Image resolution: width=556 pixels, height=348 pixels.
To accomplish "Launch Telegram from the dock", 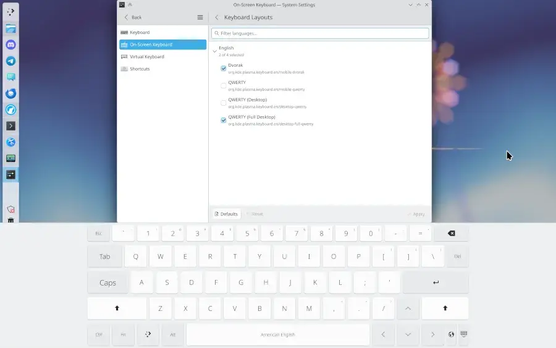I will click(11, 61).
